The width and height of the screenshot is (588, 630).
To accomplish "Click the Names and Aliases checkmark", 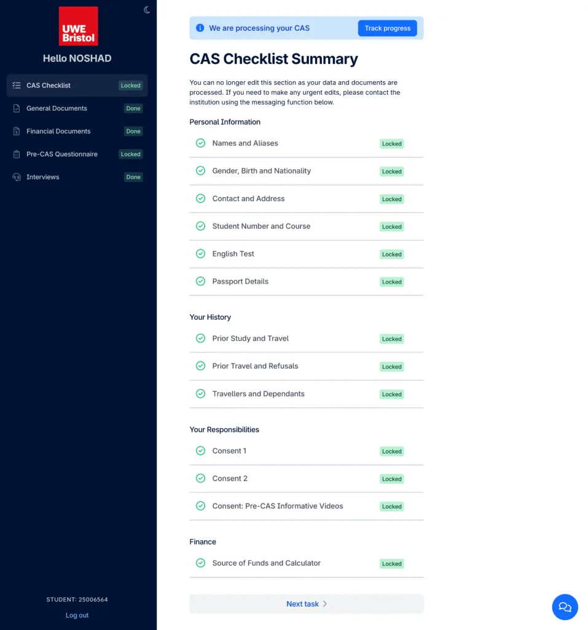I will [x=200, y=143].
